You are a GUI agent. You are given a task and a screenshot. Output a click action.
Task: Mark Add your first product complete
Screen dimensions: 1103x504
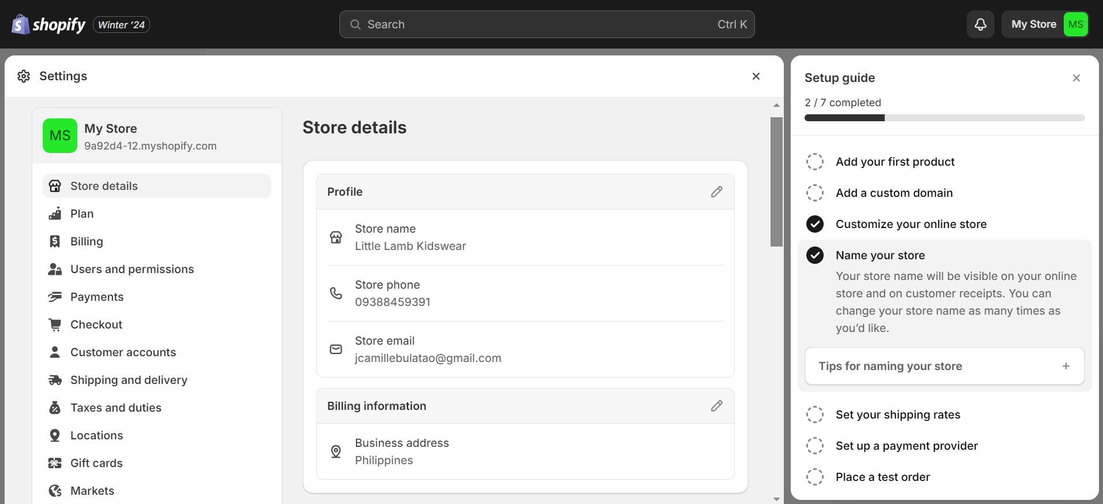tap(815, 162)
